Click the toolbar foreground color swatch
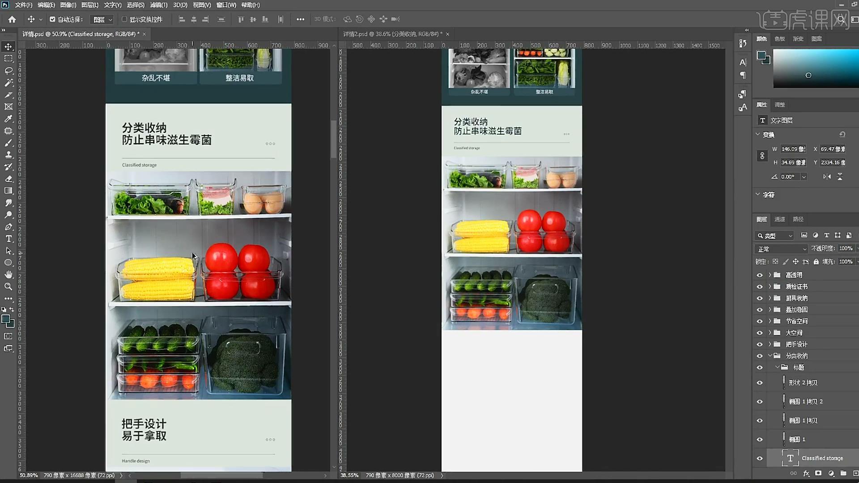The width and height of the screenshot is (859, 483). coord(6,319)
